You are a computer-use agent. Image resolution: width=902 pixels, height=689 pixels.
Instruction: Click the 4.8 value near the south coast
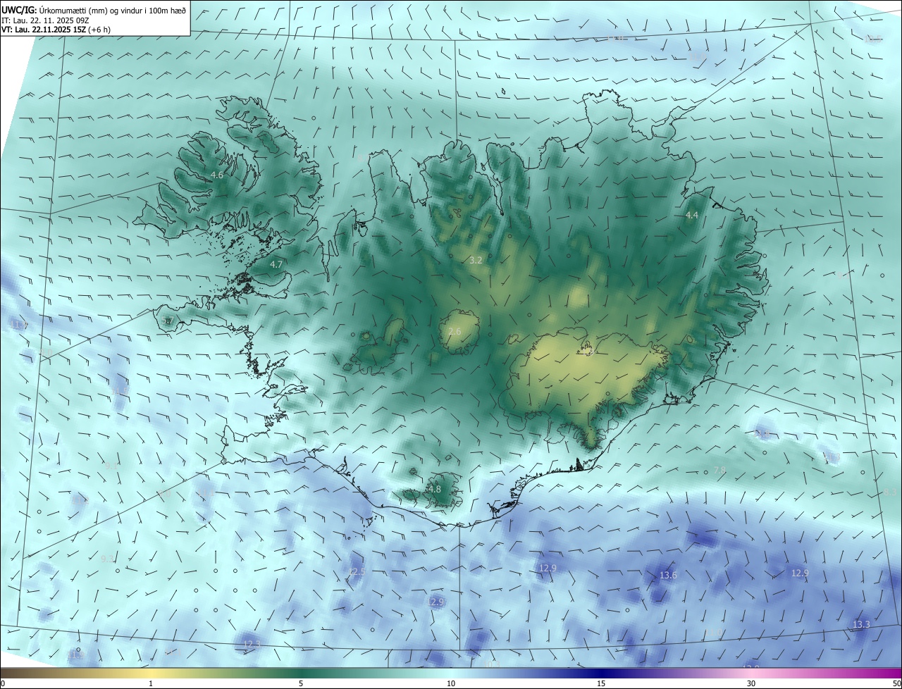pos(435,489)
